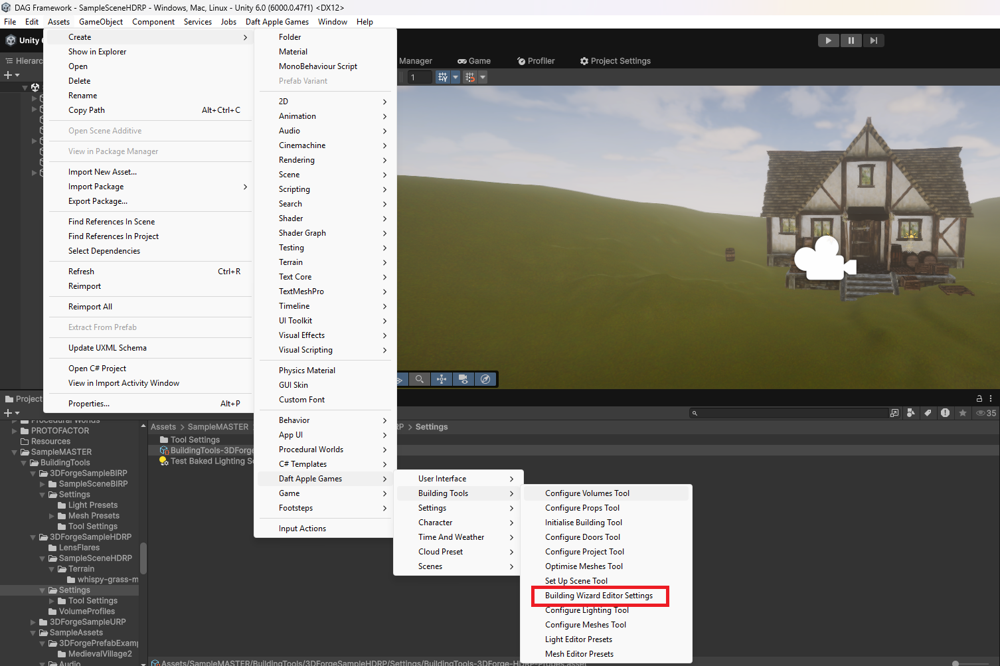Open the GameObject menu in the menu bar
This screenshot has height=666, width=1000.
click(x=102, y=21)
